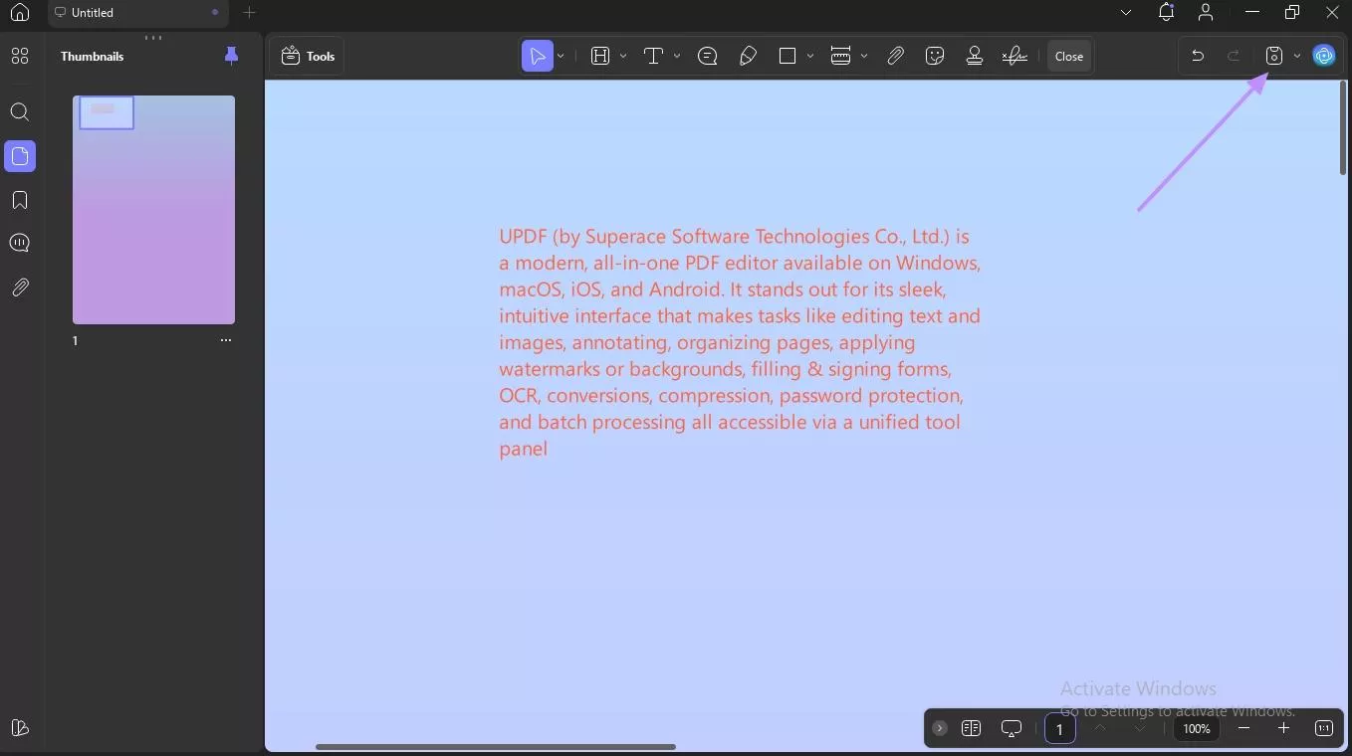Screen dimensions: 1352x756
Task: Click the Undo button
Action: coord(1198,56)
